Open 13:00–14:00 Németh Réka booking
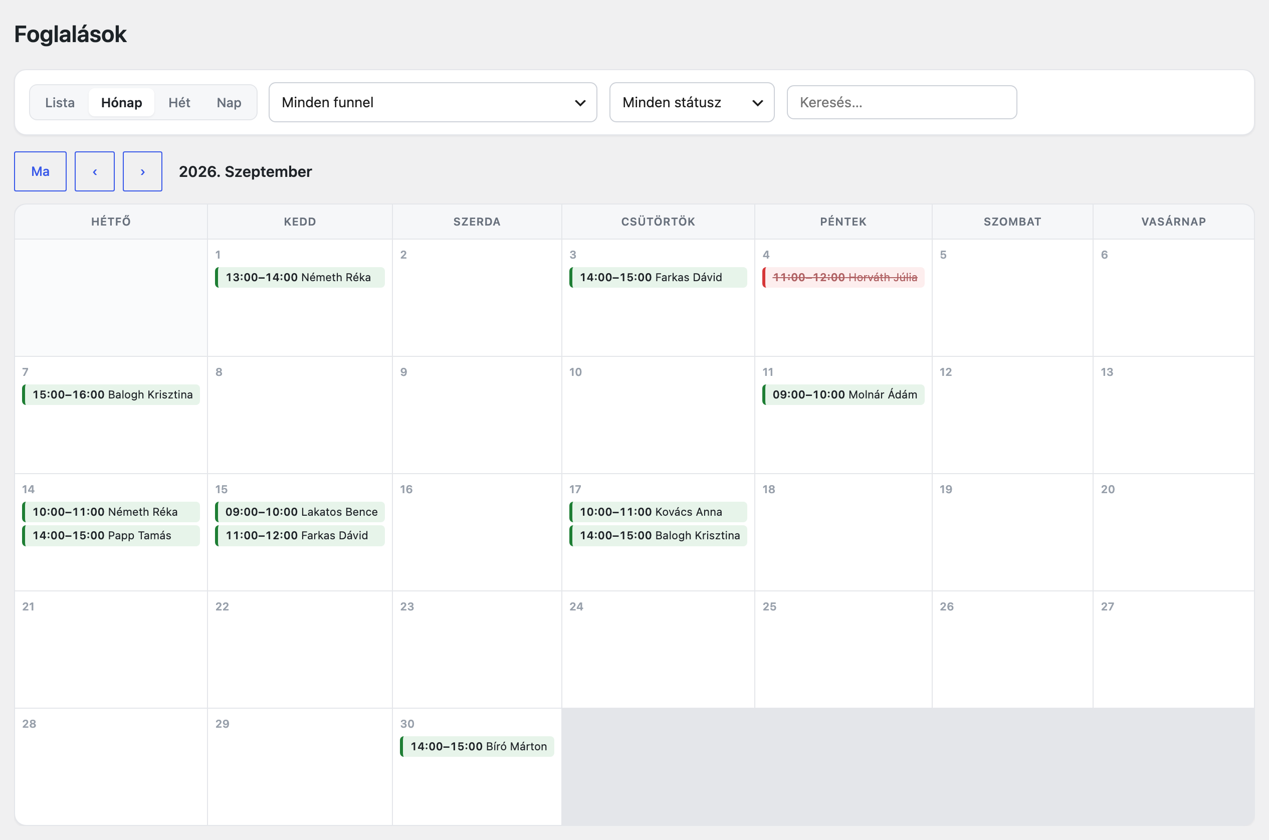 click(300, 278)
